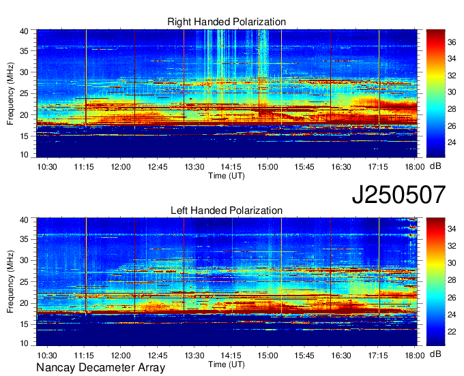Screen dimensions: 464x376
Task: Click 'Frequency (MHz)' axis label of left-handed plot
Action: [x=10, y=282]
